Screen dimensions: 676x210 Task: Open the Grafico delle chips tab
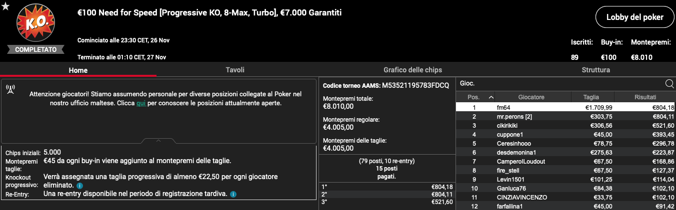(413, 70)
